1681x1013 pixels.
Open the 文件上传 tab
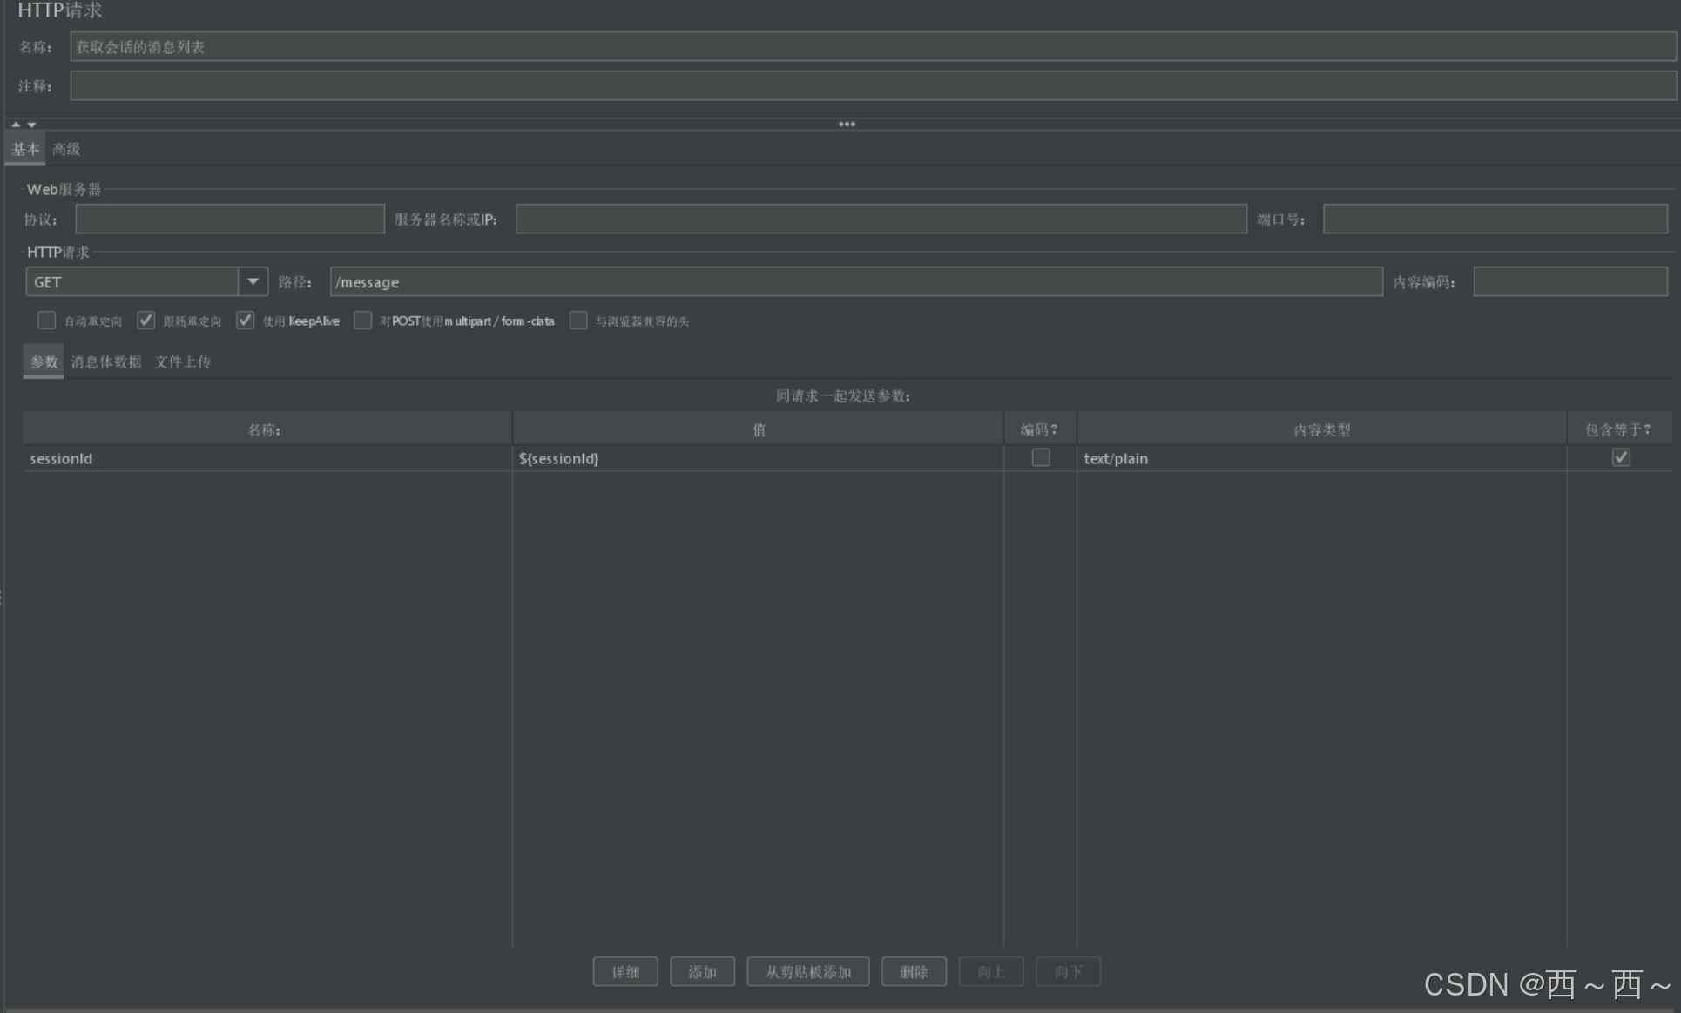pyautogui.click(x=183, y=361)
